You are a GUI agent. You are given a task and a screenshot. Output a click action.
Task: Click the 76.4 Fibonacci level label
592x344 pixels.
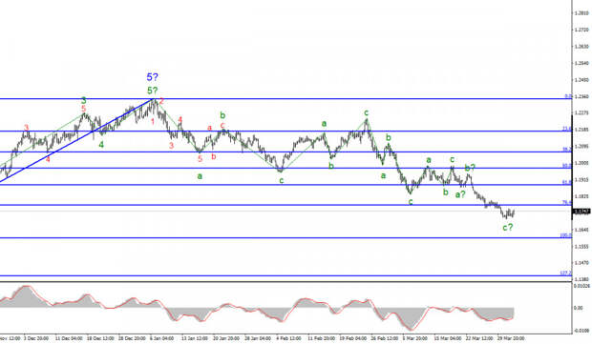[567, 202]
